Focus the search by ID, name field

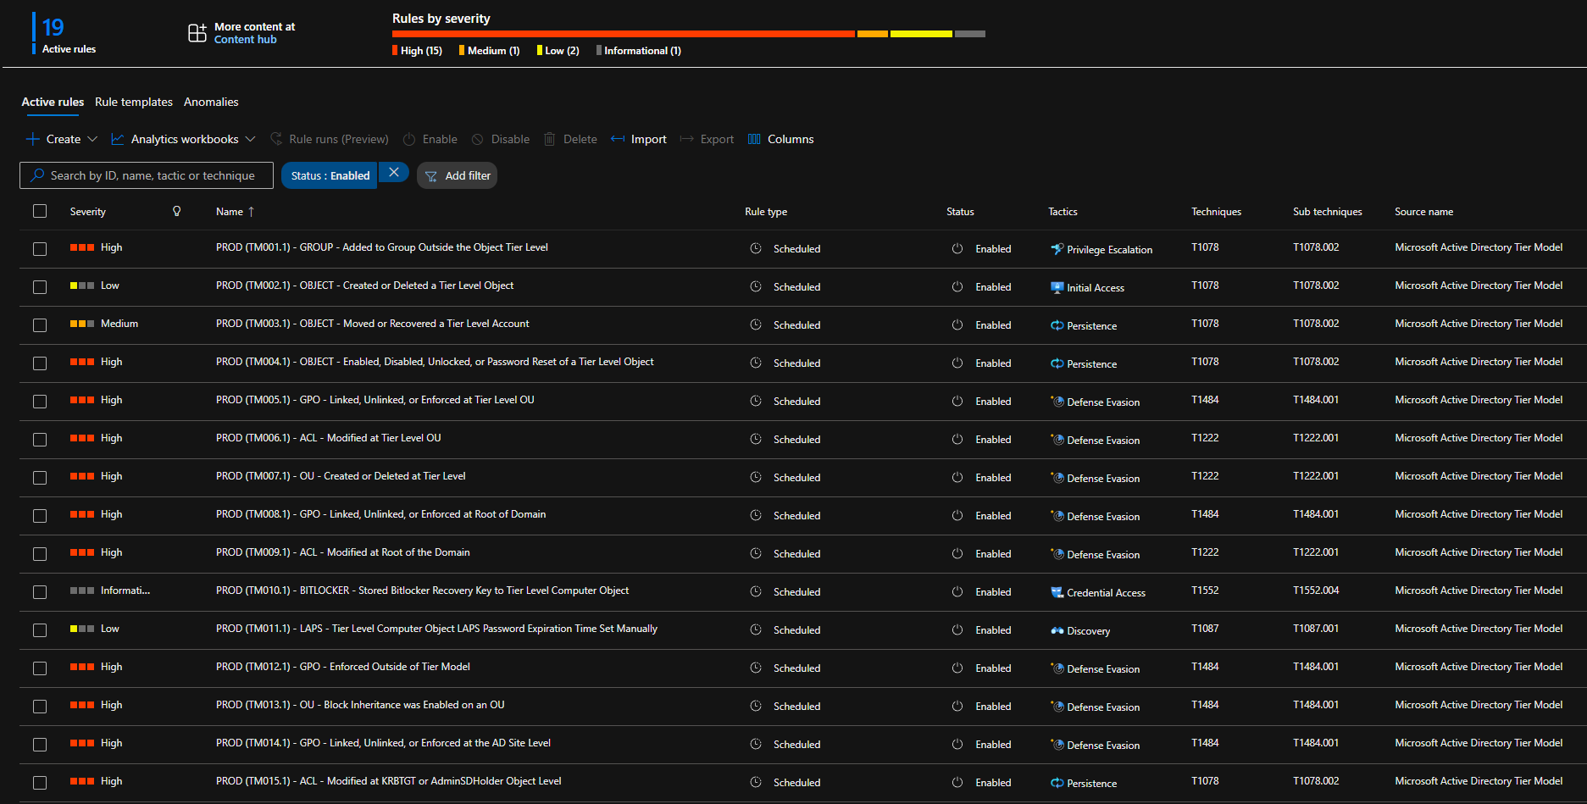coord(147,175)
